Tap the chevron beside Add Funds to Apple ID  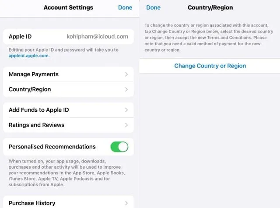(x=126, y=110)
